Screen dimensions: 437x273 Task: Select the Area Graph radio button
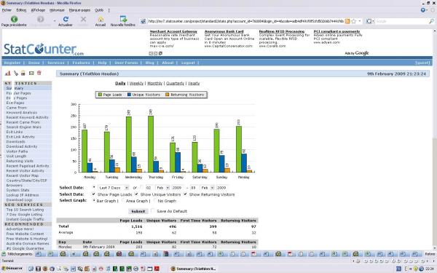(x=123, y=201)
